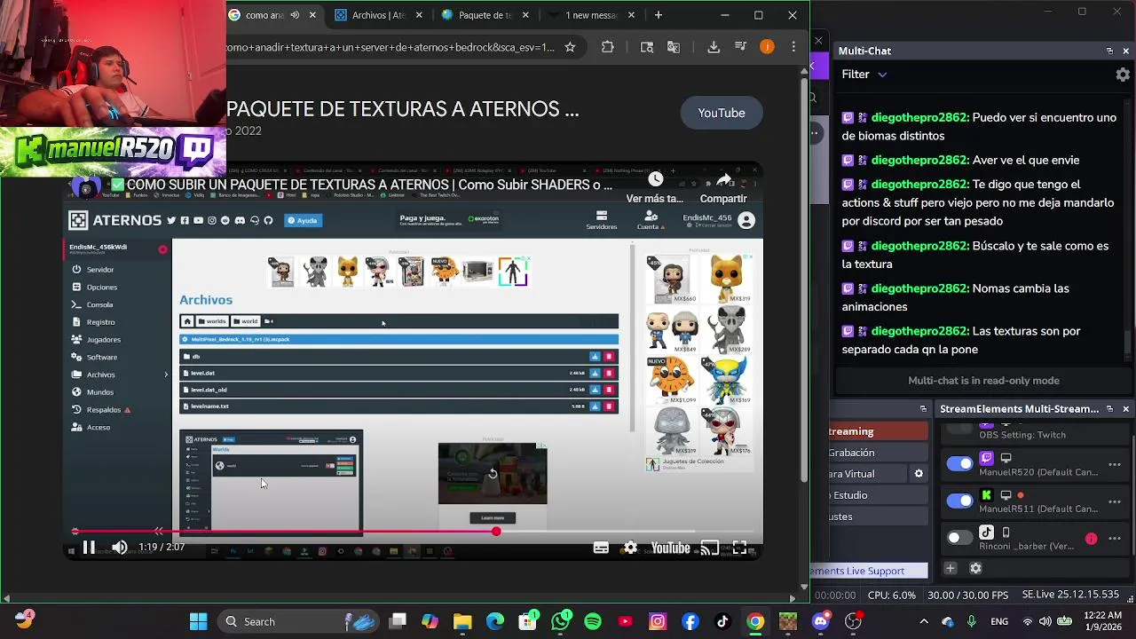Open Multi-Chat settings gear
The image size is (1136, 639).
(x=1123, y=75)
